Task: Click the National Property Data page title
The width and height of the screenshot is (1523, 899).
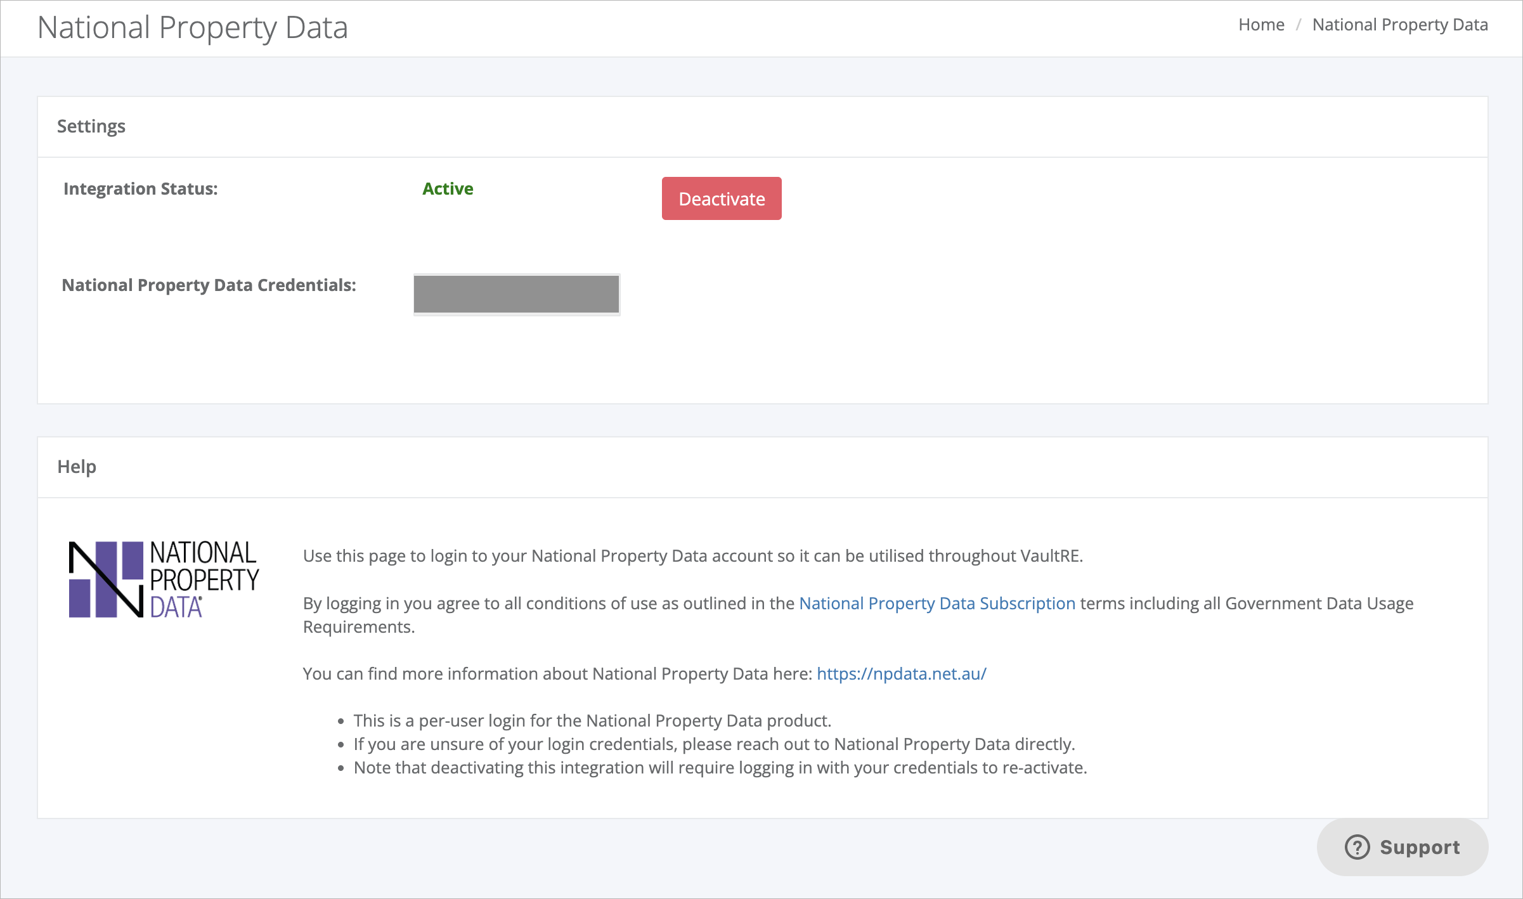Action: (x=193, y=28)
